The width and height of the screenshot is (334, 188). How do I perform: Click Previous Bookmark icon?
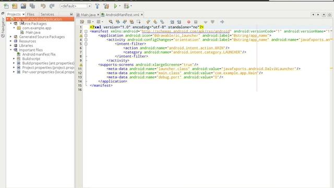click(148, 22)
